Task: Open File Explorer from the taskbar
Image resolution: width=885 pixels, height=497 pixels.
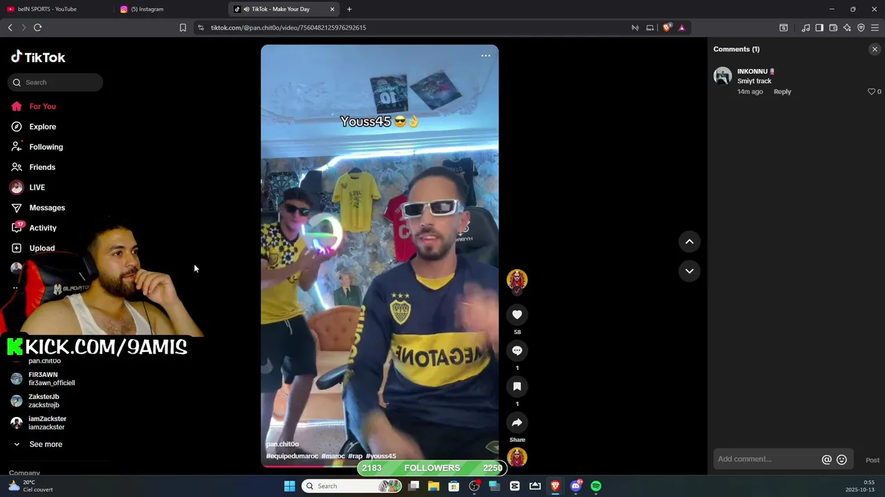Action: (x=434, y=486)
